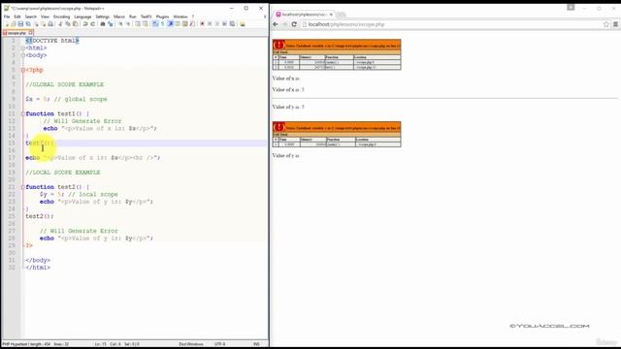This screenshot has height=349, width=621.
Task: Open the Edit menu
Action: click(17, 16)
